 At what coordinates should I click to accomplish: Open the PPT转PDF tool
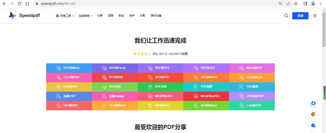point(115,77)
